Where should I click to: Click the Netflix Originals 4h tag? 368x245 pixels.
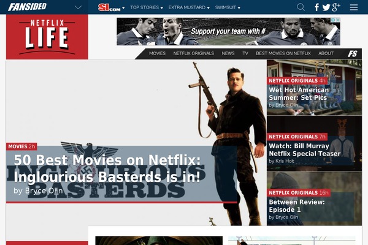point(297,81)
